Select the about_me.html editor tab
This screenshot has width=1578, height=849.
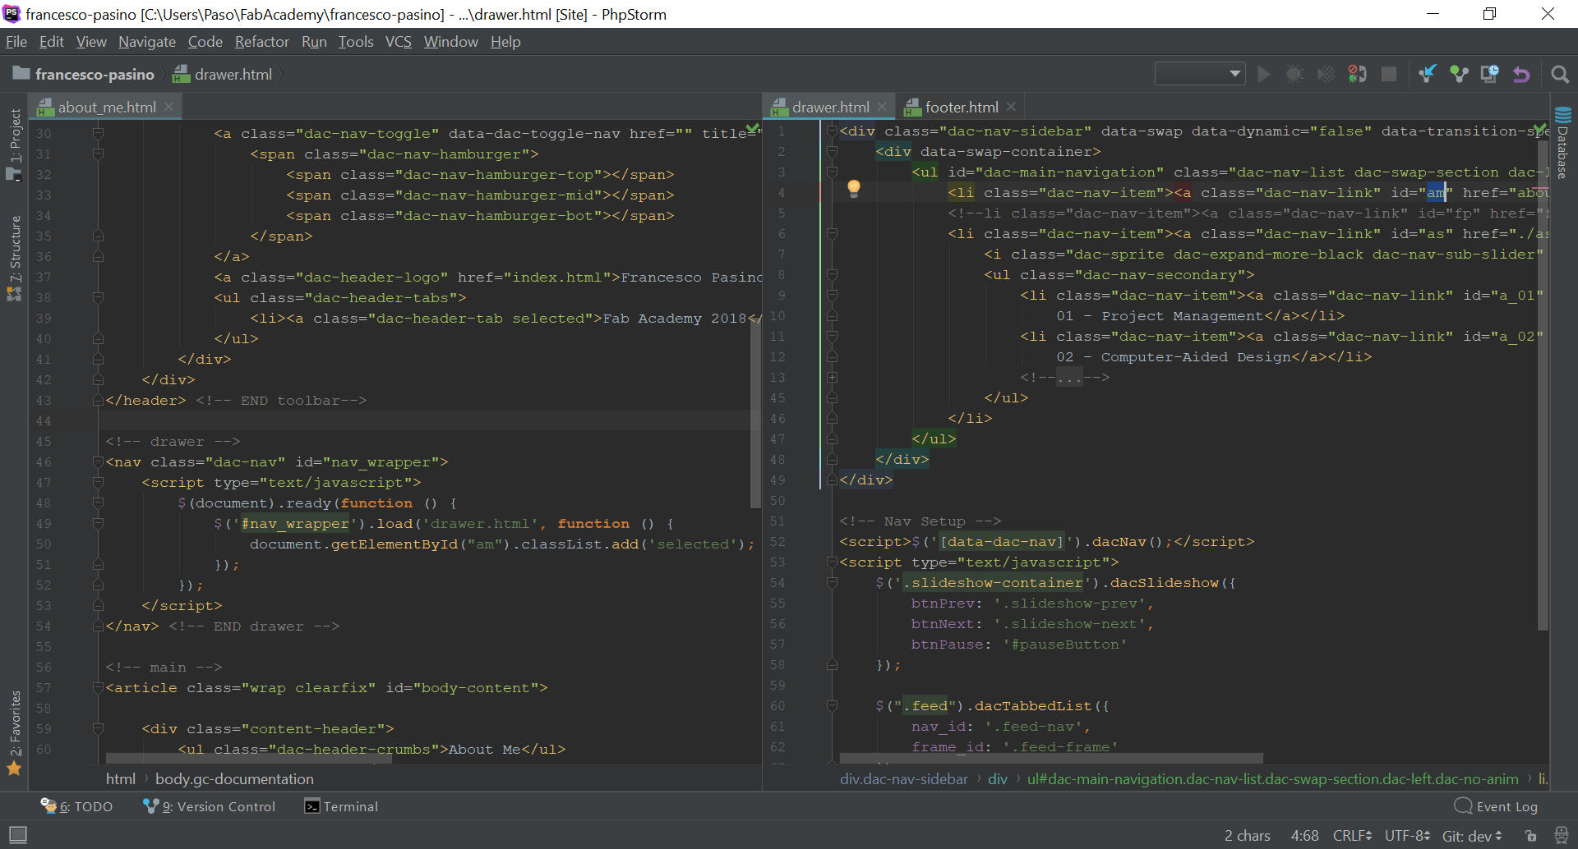[x=106, y=107]
